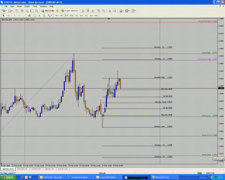Click the vertical price scale
Screen dimensions: 225x180
(x=221, y=91)
